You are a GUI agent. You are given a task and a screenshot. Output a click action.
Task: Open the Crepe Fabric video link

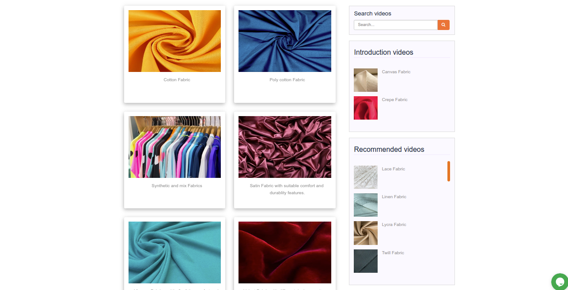[x=395, y=100]
